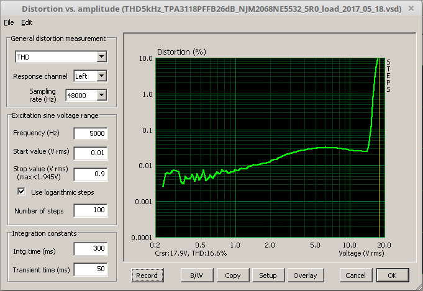Select the Start value field
The image size is (423, 291).
tap(90, 153)
